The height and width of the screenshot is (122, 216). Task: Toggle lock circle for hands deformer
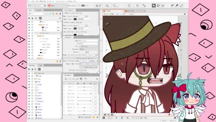32,93
